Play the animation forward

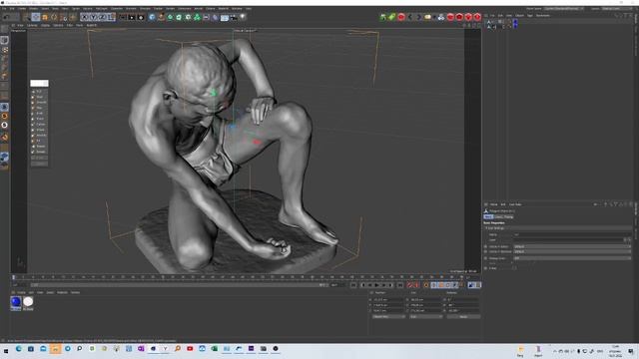377,285
